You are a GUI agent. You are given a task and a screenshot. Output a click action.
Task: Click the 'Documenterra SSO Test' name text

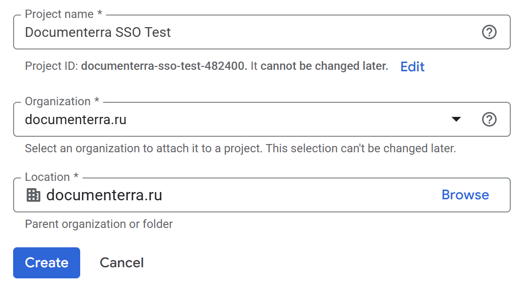point(98,32)
